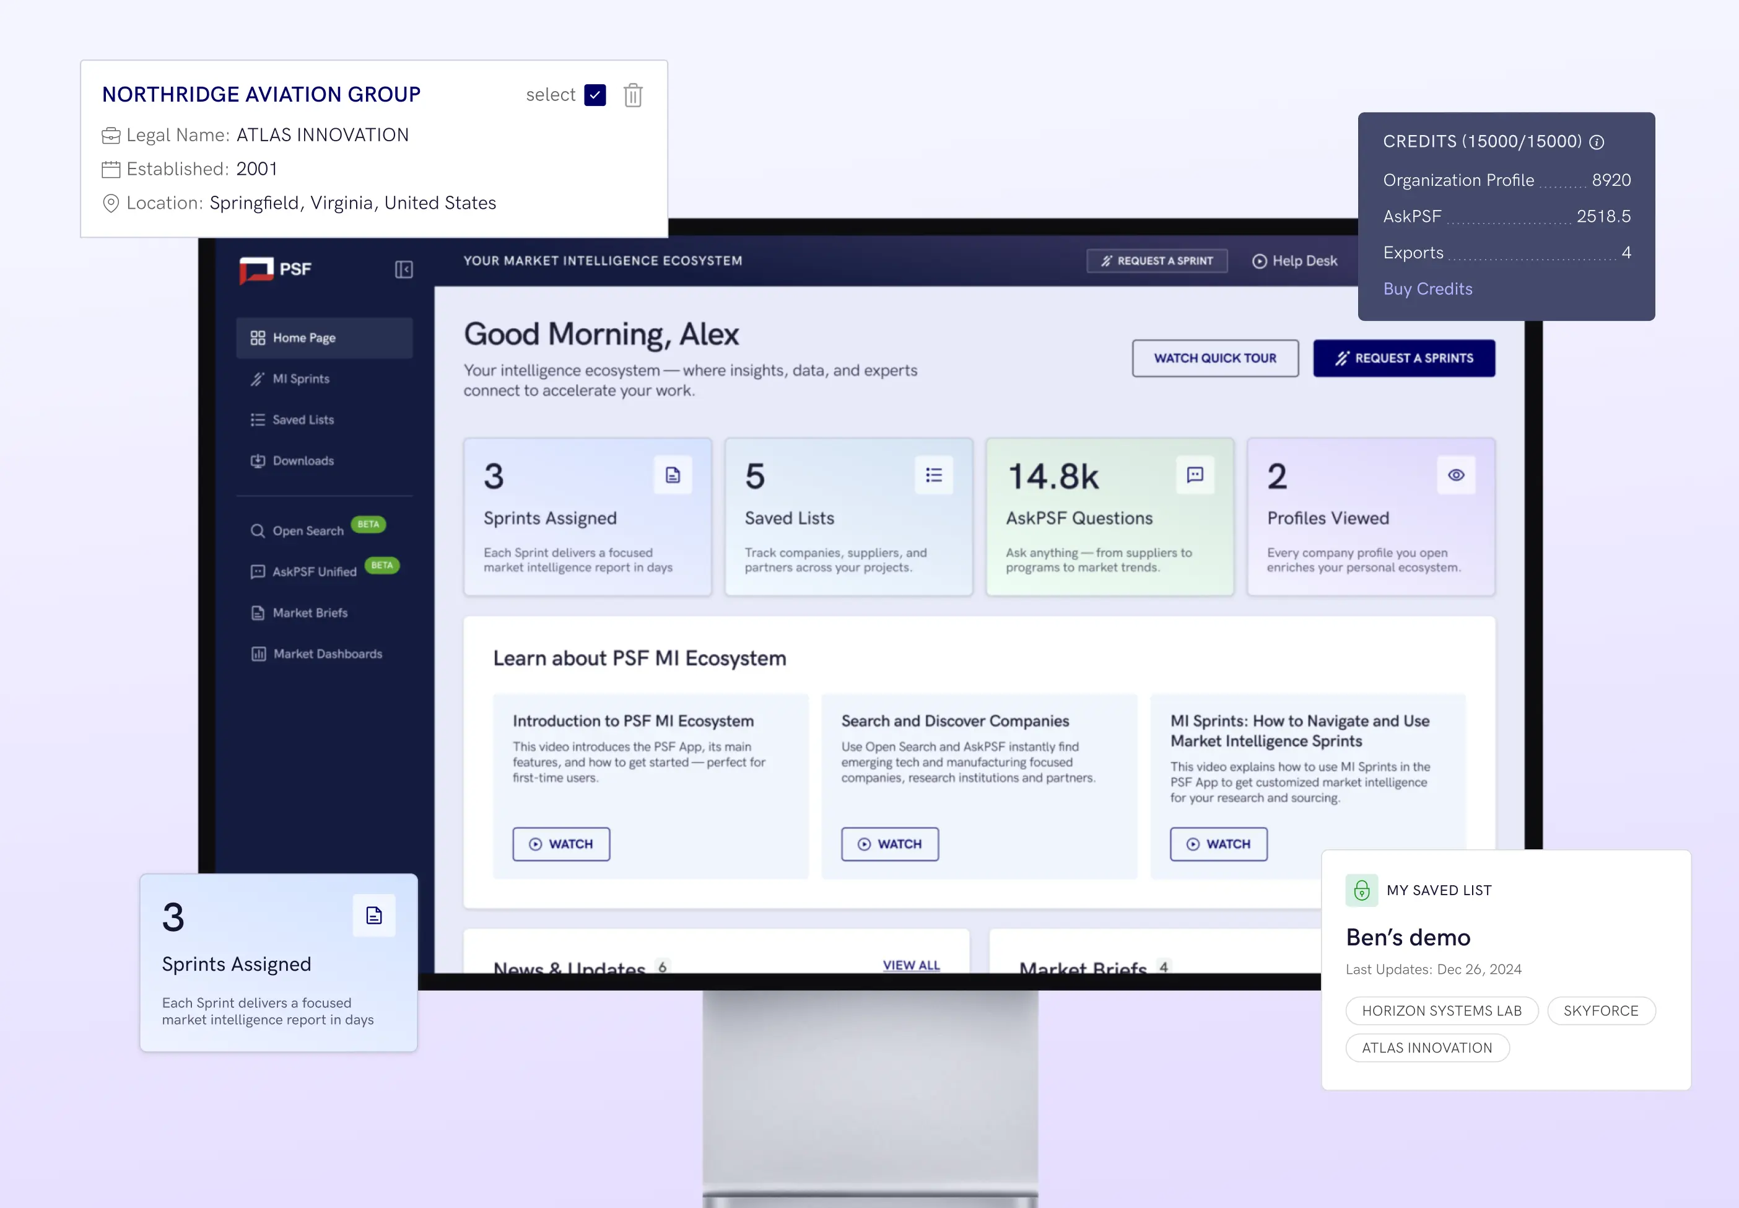Collapse the PSF sidebar panel
The image size is (1739, 1208).
(x=403, y=269)
